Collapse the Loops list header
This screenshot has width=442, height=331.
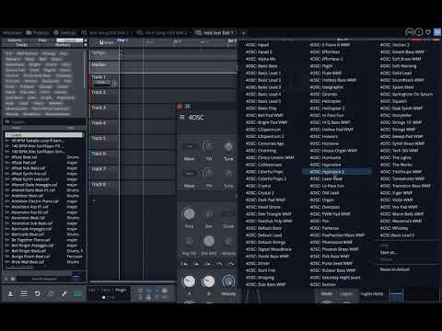click(43, 135)
